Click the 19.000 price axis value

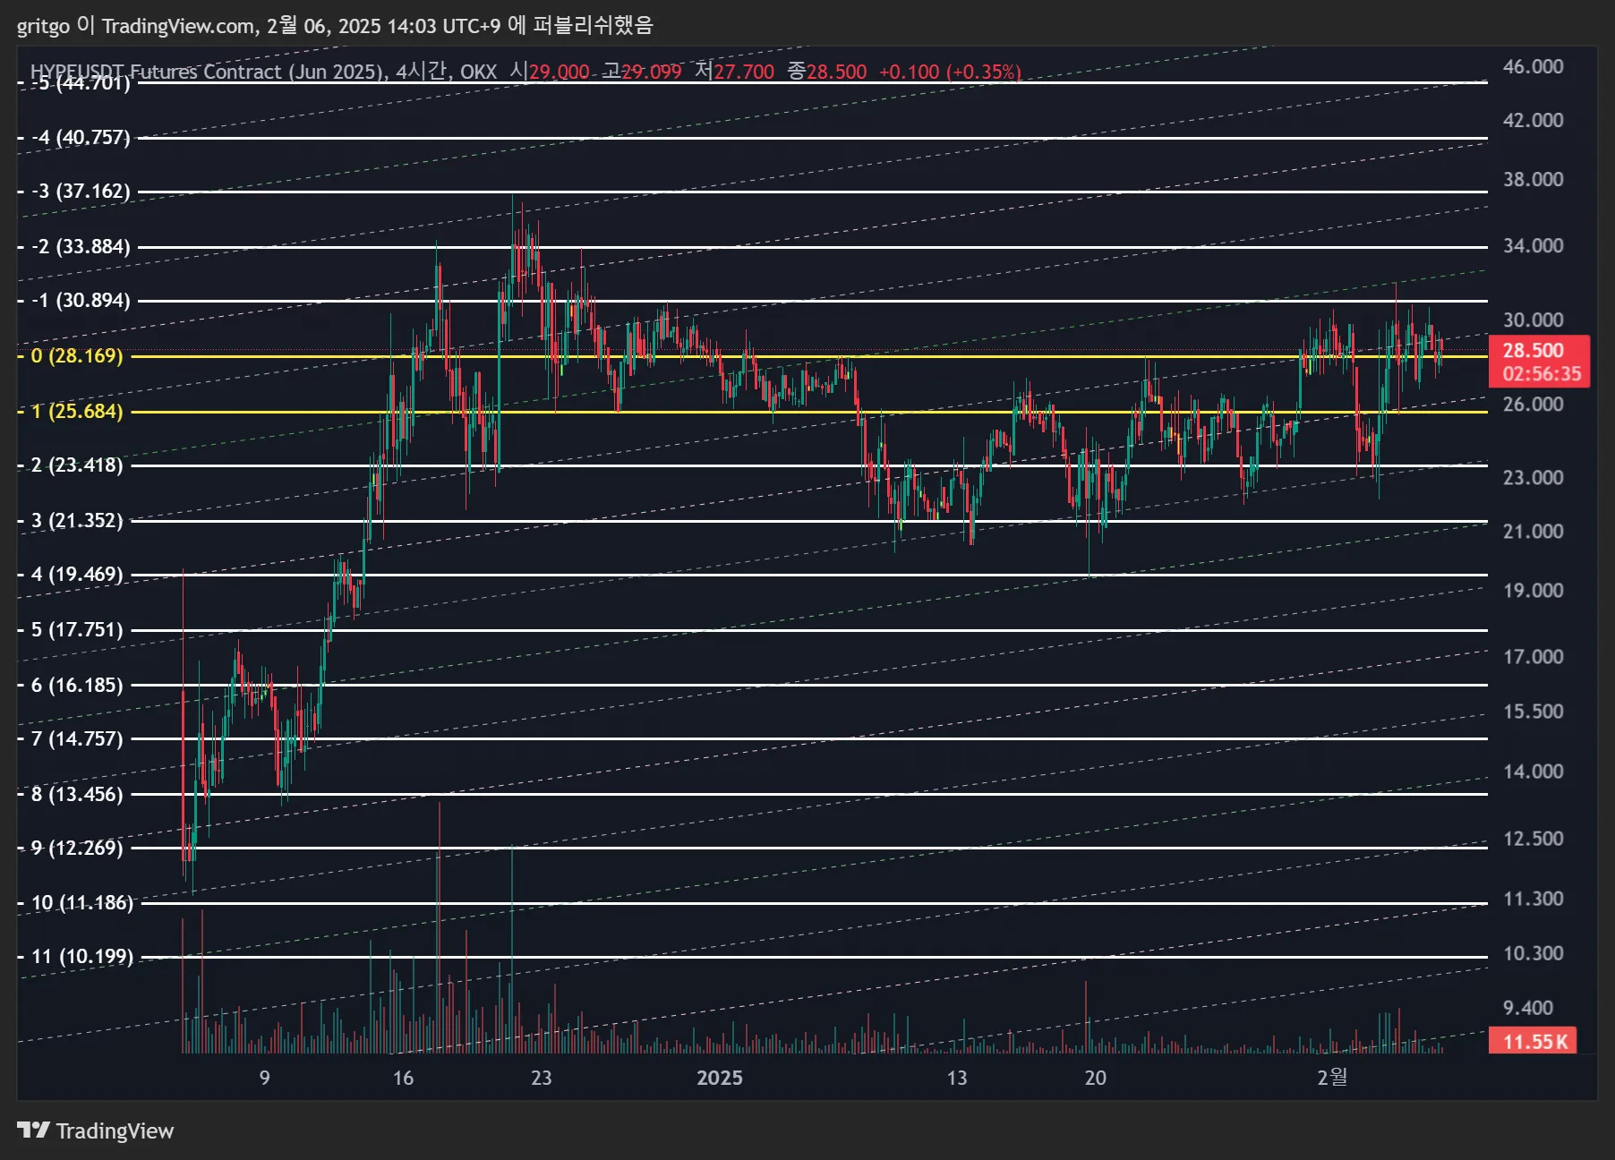tap(1533, 590)
